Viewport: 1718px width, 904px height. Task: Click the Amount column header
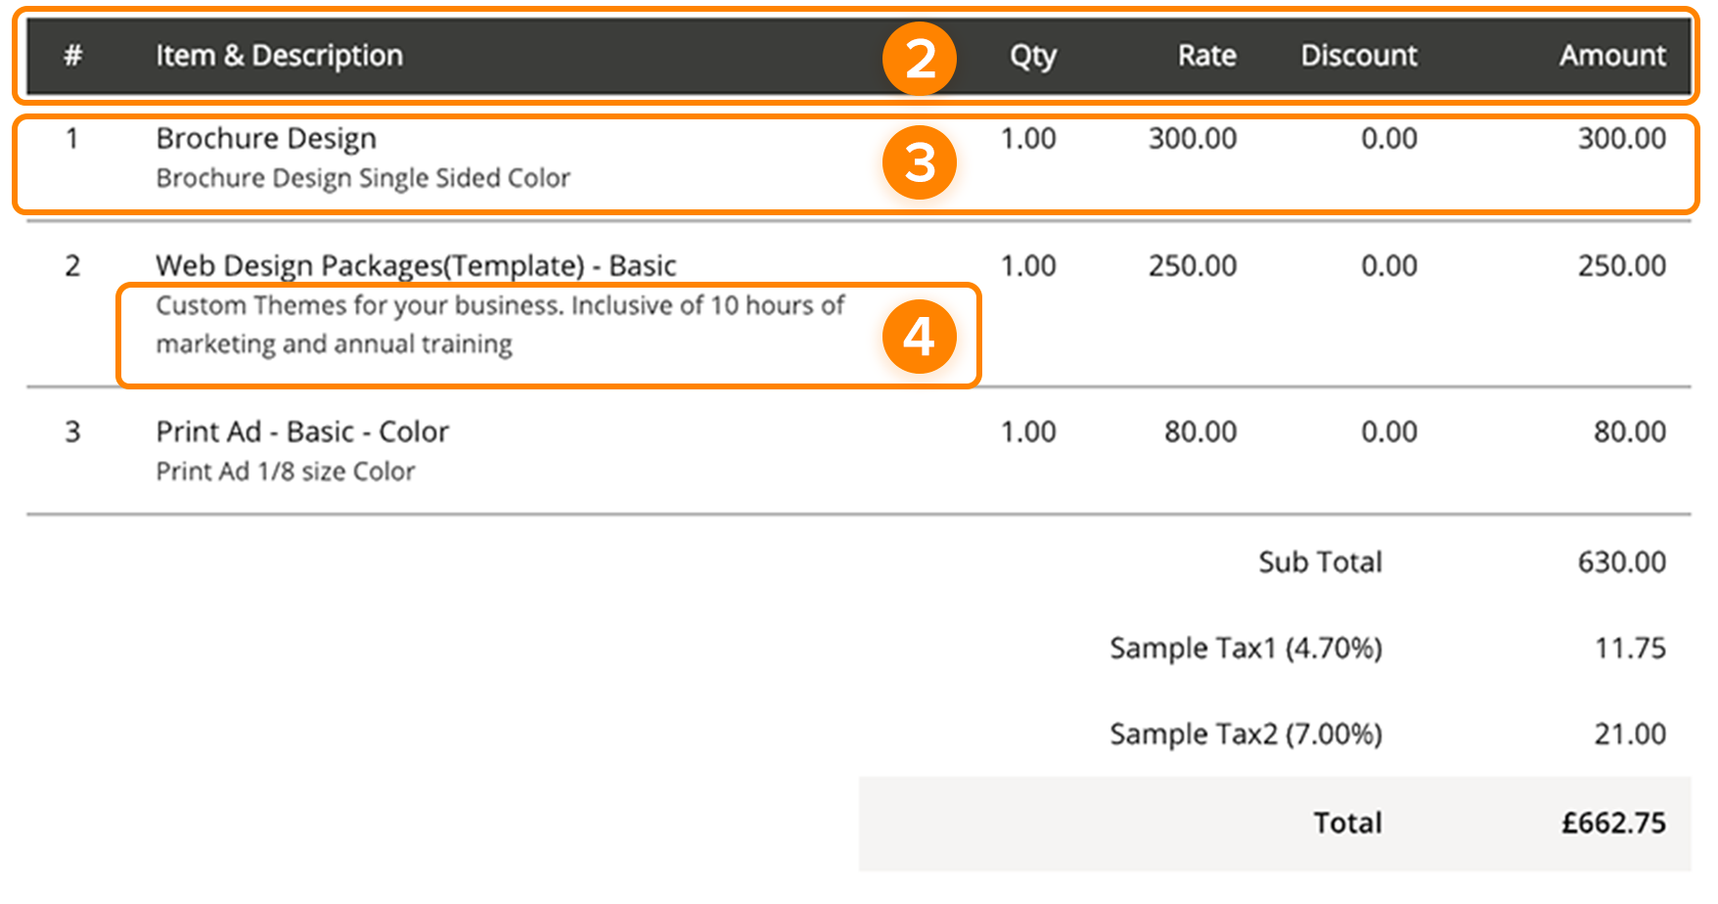1611,56
